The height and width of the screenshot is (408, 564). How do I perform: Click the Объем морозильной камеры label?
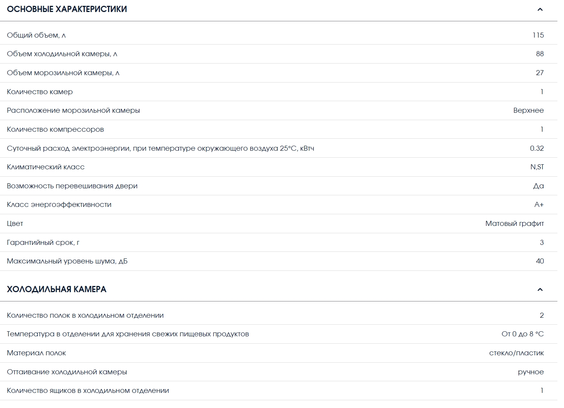coord(63,73)
